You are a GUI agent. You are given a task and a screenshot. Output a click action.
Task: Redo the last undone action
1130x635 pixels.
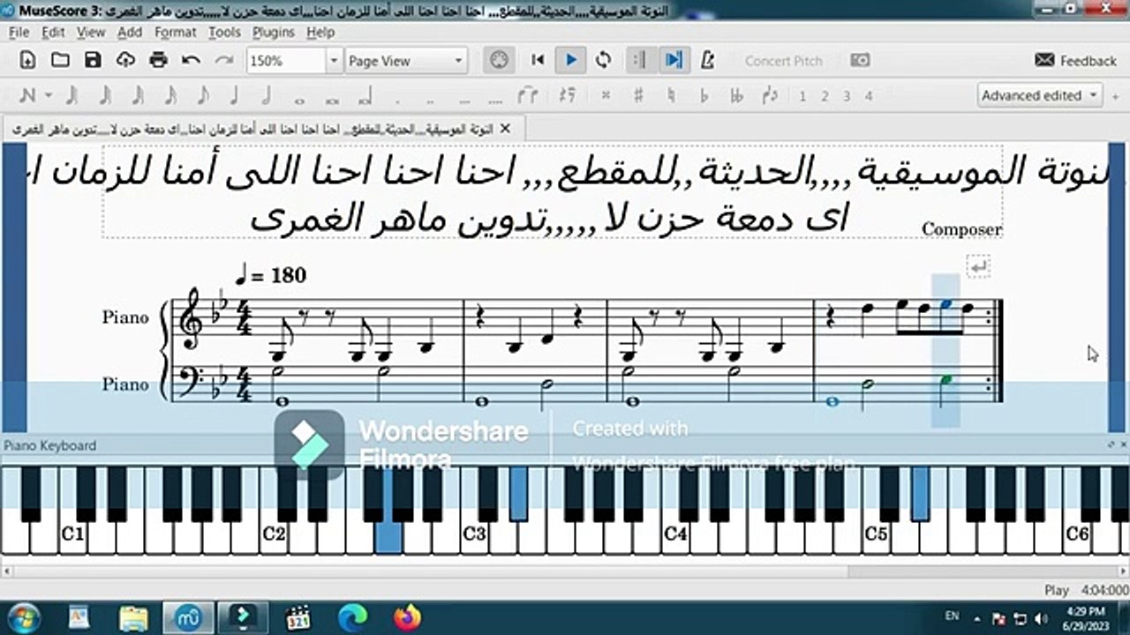click(x=224, y=60)
